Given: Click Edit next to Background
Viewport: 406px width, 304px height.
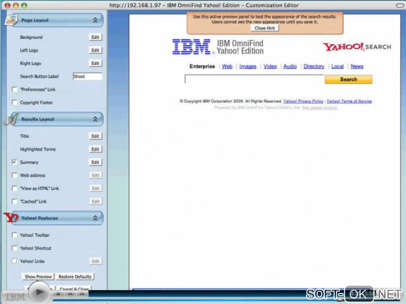Looking at the screenshot, I should [95, 37].
